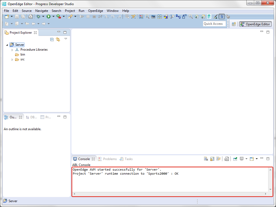276x207 pixels.
Task: Open the Open Console dropdown arrow
Action: tap(257, 159)
